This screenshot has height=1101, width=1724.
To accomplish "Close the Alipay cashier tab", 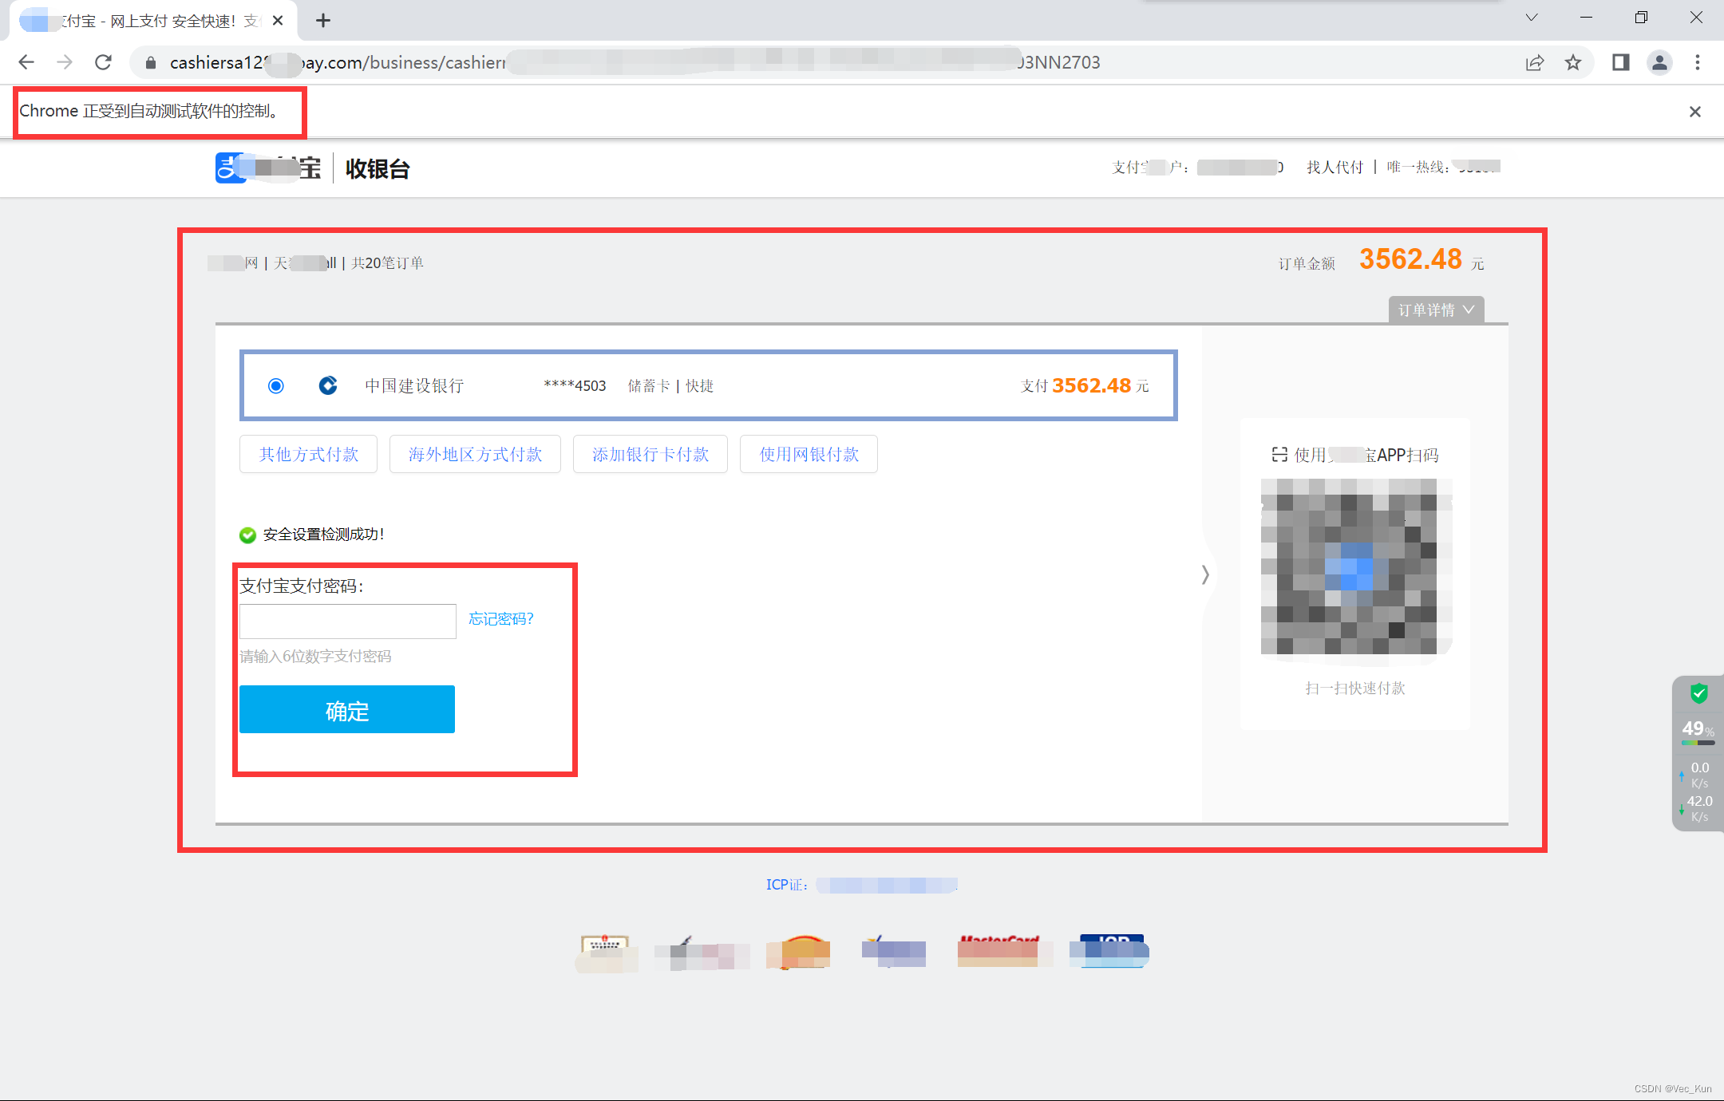I will click(278, 21).
